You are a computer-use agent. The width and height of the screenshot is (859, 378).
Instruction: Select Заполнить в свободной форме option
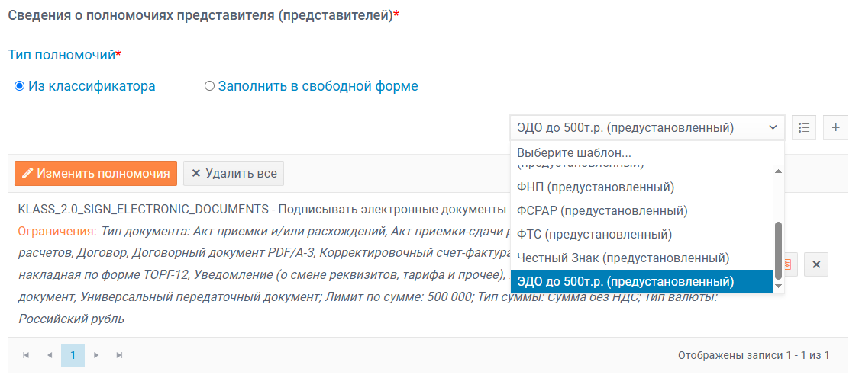click(209, 86)
